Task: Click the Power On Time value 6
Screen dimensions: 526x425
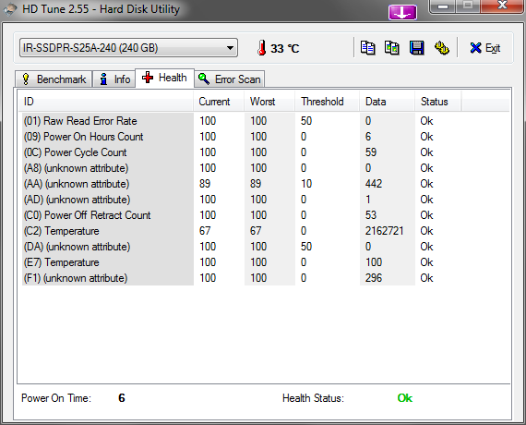Action: click(x=122, y=398)
